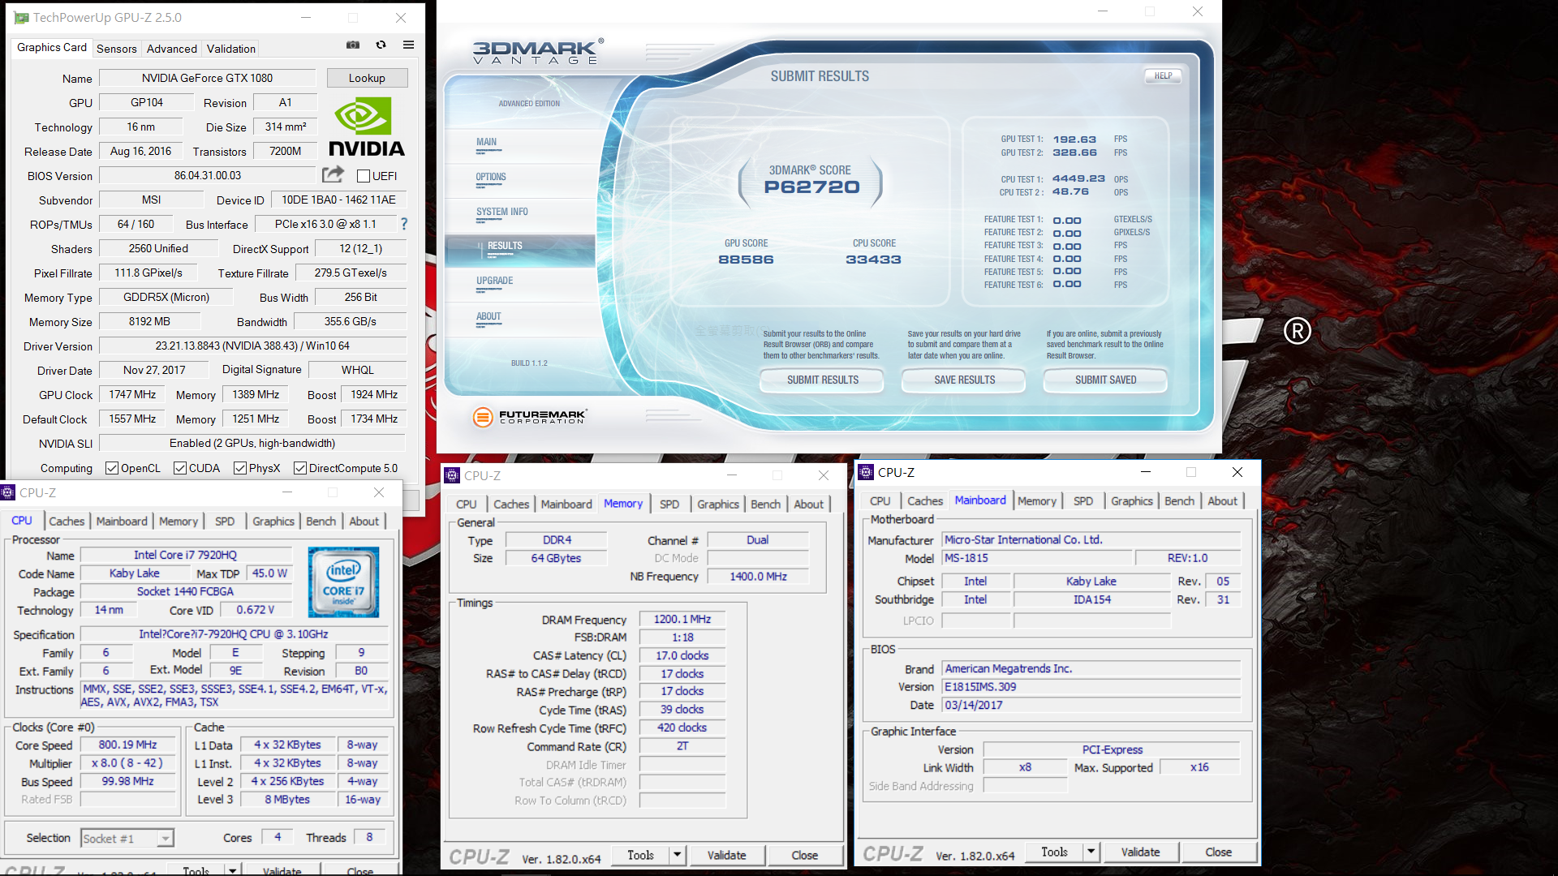Click the HELP button in 3DMark
Screen dimensions: 1558x876
(1164, 75)
